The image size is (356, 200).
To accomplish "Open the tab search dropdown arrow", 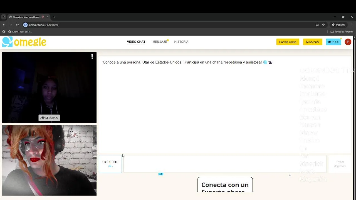I will (4, 17).
